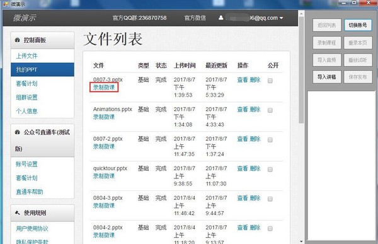
Task: Click the 播放试听 button
Action: [358, 60]
